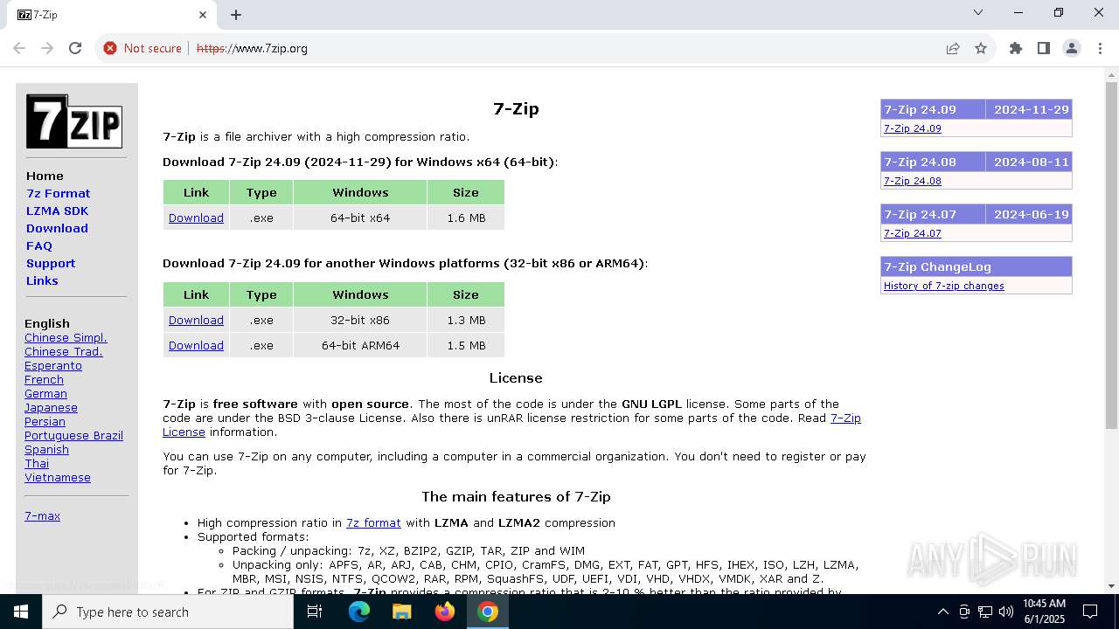Switch language to Thai

click(37, 463)
